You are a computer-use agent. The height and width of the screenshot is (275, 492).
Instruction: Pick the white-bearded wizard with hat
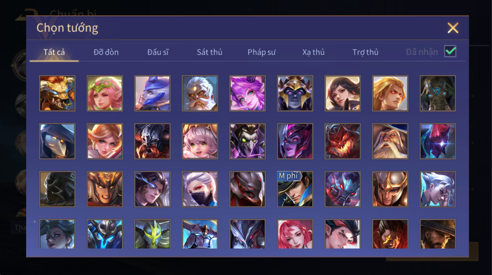pos(390,141)
